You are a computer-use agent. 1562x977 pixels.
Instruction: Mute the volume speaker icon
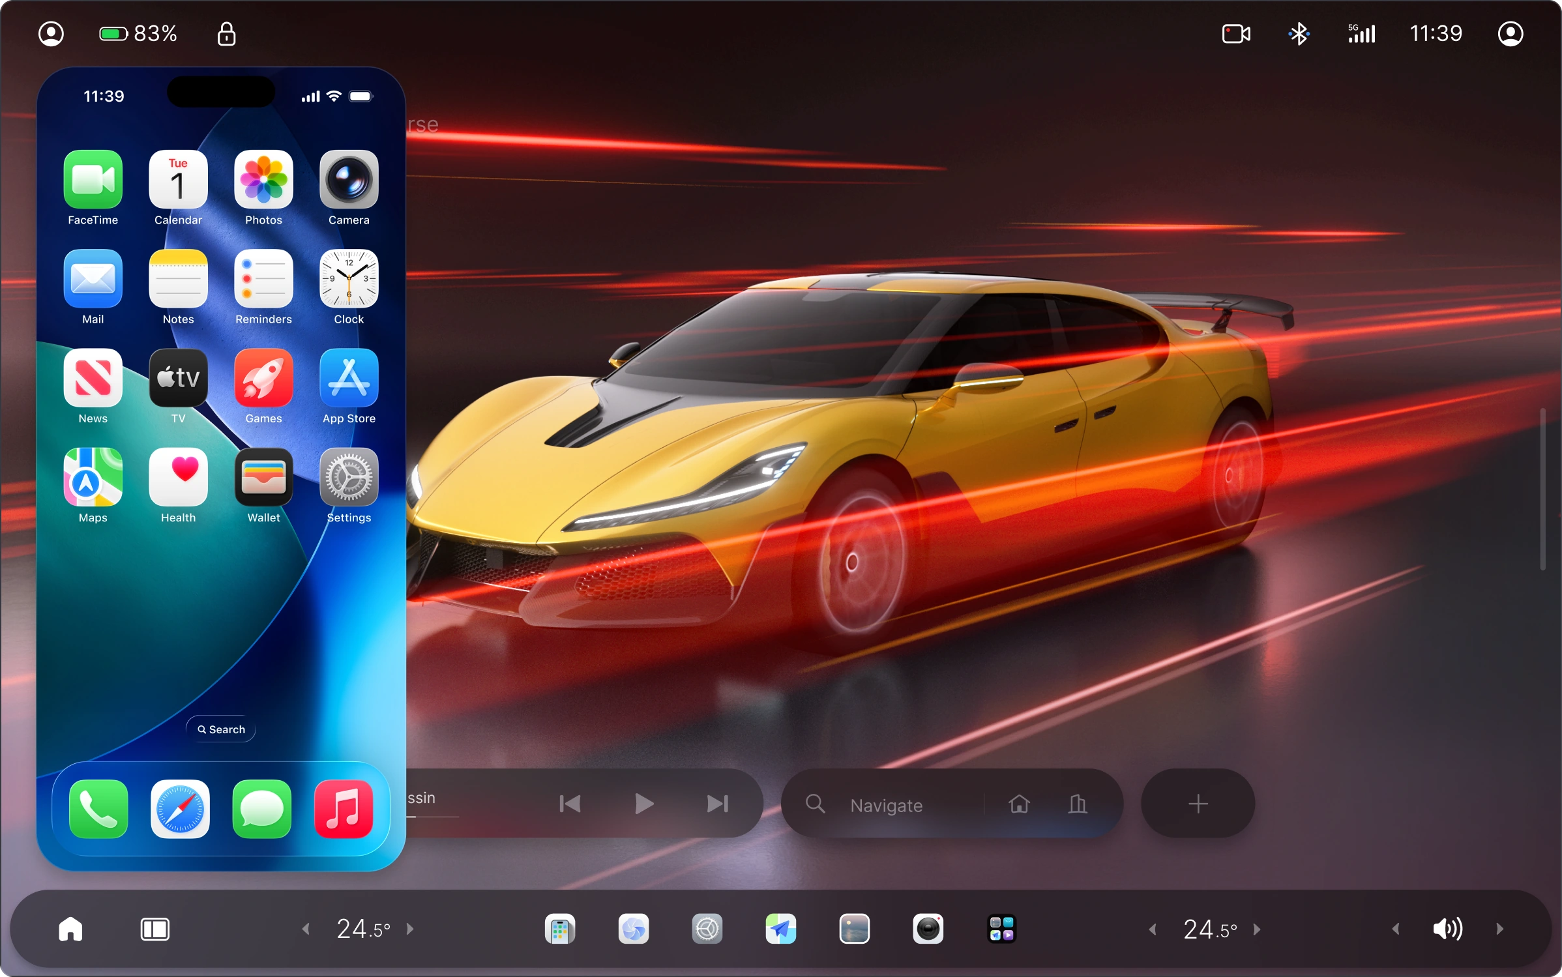[1447, 929]
